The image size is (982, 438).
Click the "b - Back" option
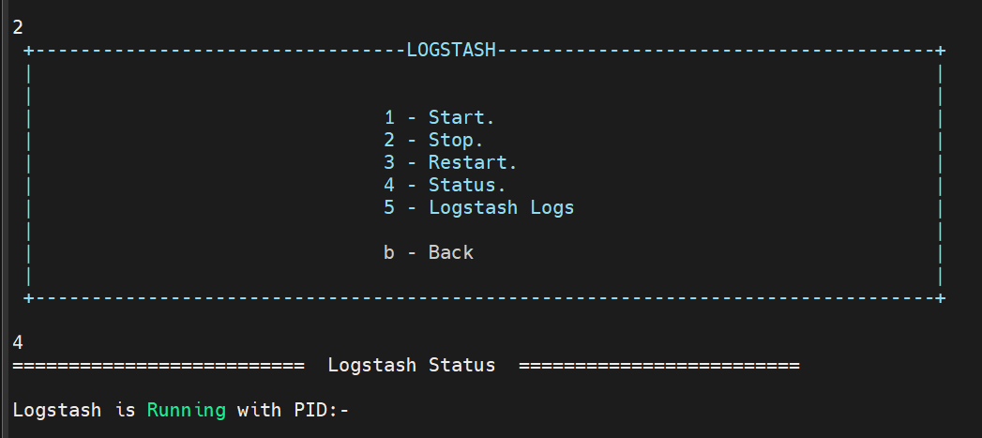[x=429, y=252]
